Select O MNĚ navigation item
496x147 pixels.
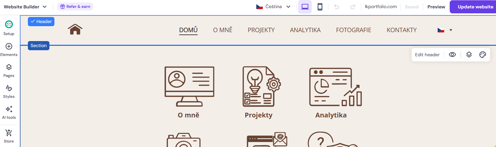point(223,30)
